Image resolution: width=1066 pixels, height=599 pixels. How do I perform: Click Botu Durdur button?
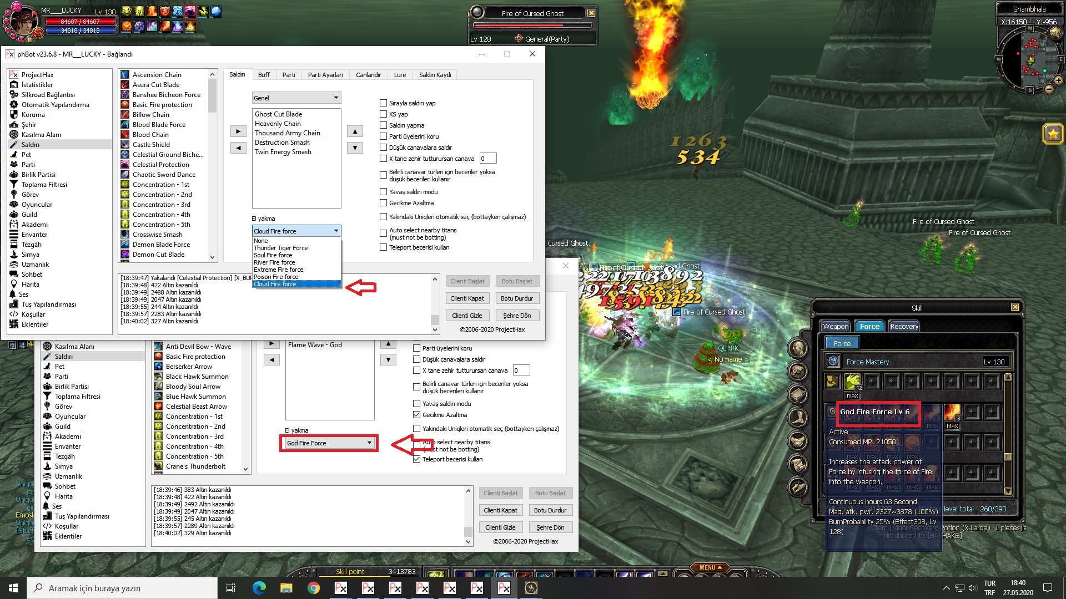[x=516, y=298]
